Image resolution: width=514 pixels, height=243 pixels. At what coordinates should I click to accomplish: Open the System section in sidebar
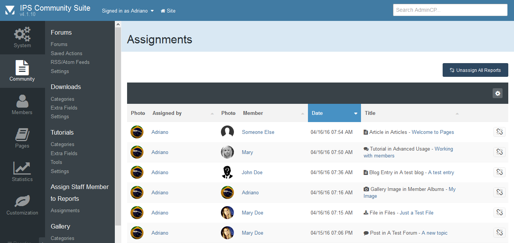[x=22, y=38]
